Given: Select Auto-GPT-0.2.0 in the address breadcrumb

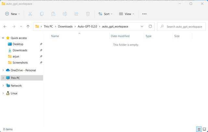Looking at the screenshot, I should 87,27.
